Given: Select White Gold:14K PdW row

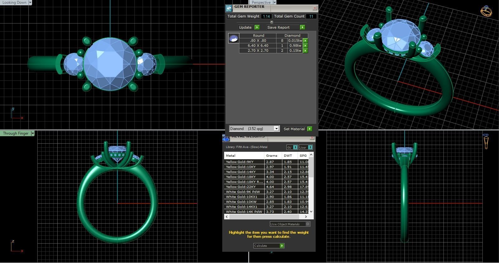Looking at the screenshot, I should [266, 212].
